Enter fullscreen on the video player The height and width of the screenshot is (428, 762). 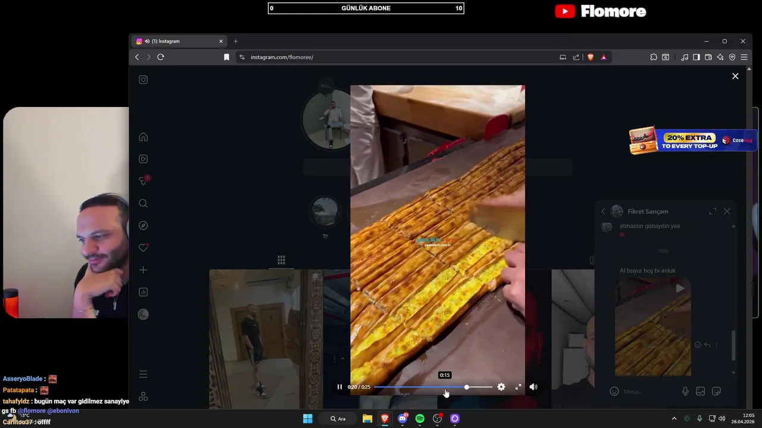tap(518, 387)
